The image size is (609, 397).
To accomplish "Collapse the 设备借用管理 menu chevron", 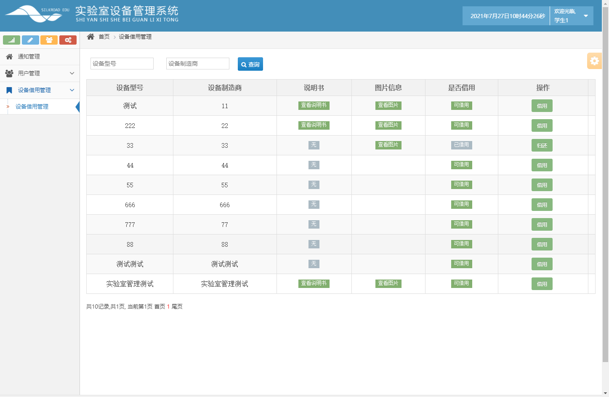I will pos(72,90).
